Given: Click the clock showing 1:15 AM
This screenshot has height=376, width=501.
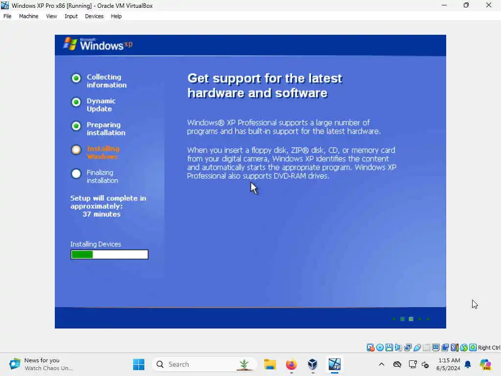Looking at the screenshot, I should (x=449, y=360).
